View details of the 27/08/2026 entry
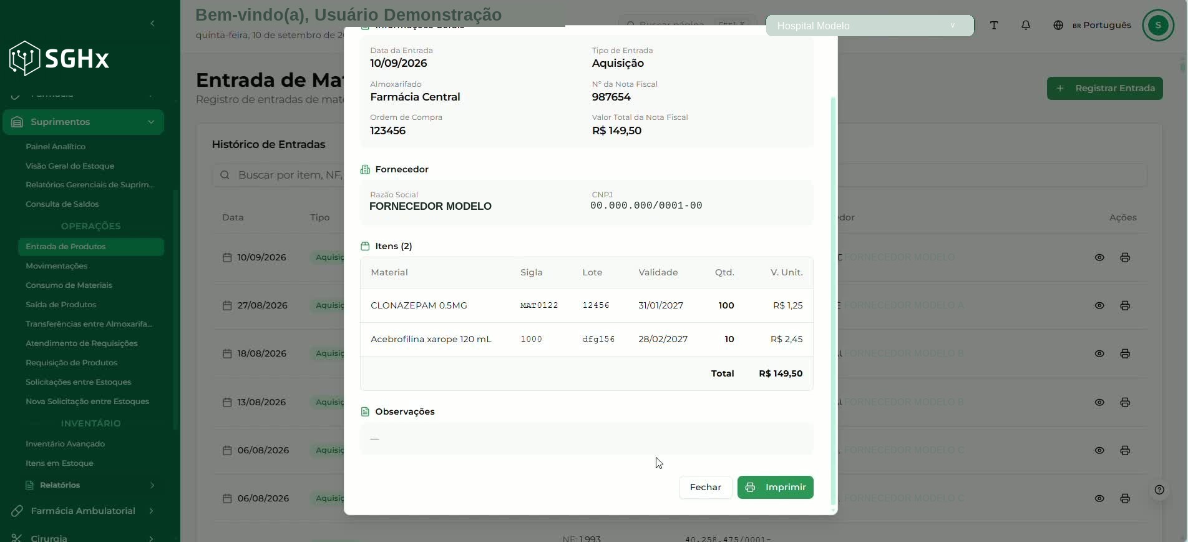The height and width of the screenshot is (542, 1188). click(1099, 305)
